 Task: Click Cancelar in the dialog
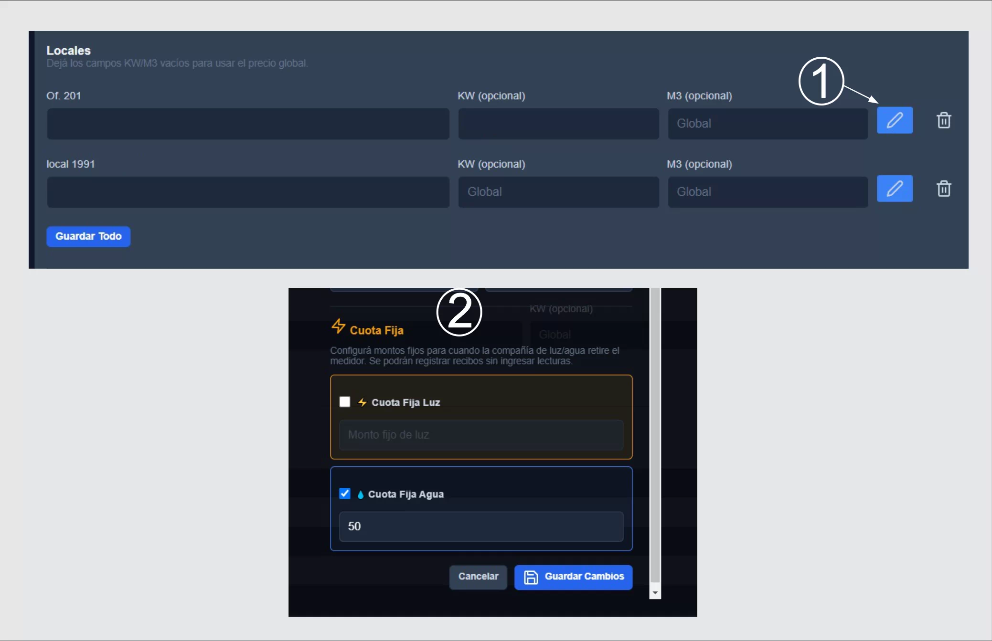coord(478,577)
